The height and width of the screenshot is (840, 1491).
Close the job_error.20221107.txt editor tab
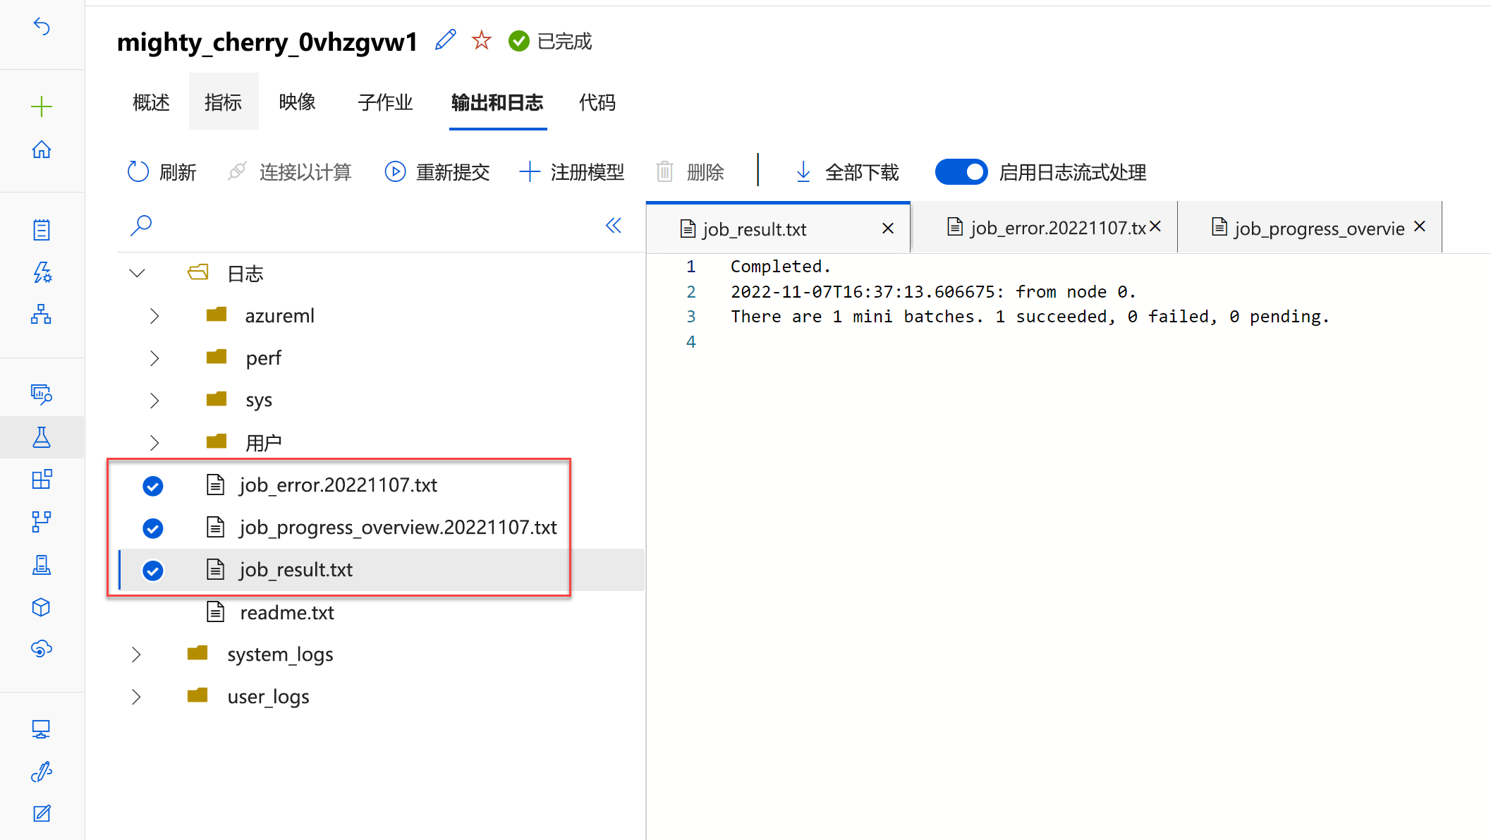[1155, 226]
